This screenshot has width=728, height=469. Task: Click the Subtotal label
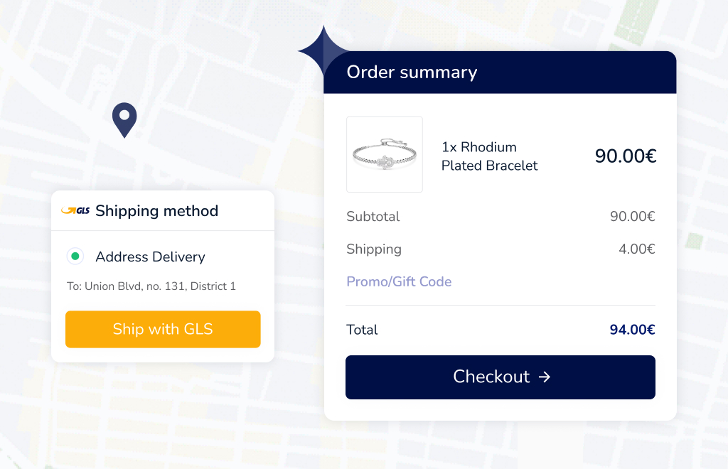(x=373, y=217)
